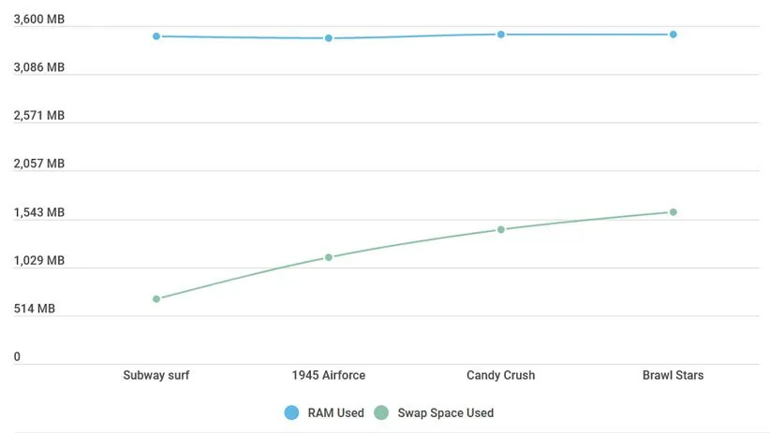Click the Brawl Stars axis label
770x433 pixels.
click(674, 375)
